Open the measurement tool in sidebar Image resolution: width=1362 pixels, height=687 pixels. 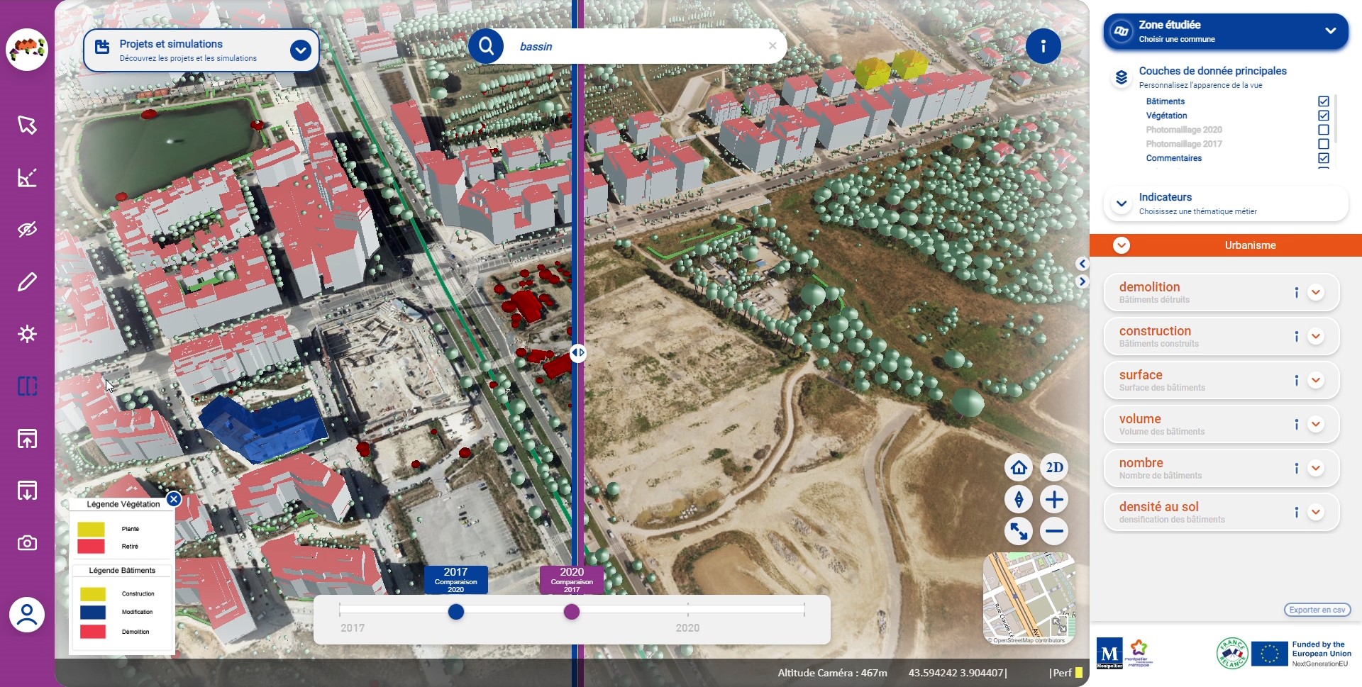click(x=27, y=177)
